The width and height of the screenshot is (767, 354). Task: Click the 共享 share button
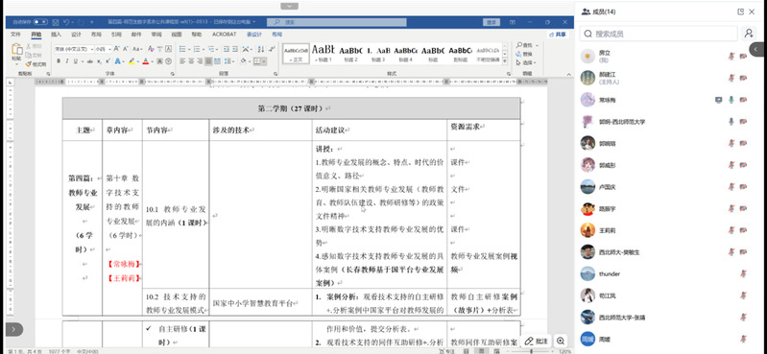tap(558, 35)
